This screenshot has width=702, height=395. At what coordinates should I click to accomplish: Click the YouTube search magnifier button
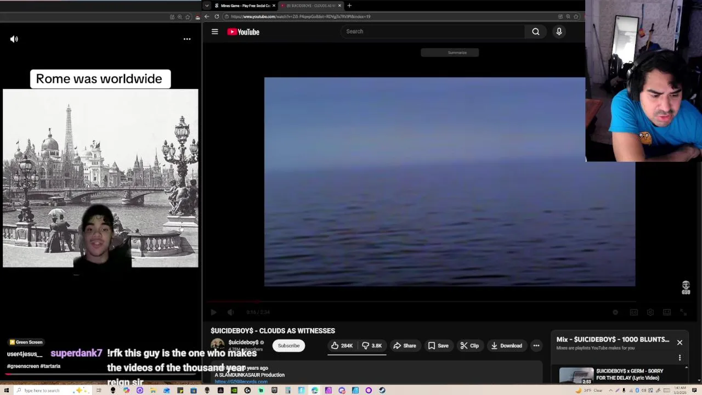[536, 31]
